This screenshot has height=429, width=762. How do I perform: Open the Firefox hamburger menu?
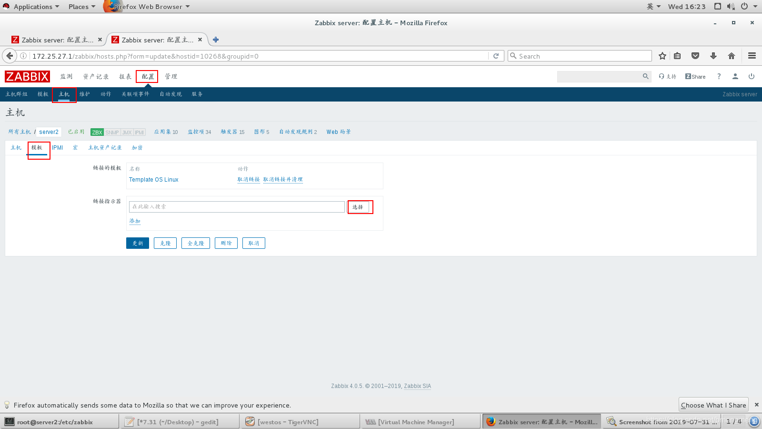(752, 56)
